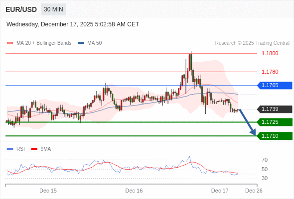Screen dimensions: 294x199
Task: Select the EUR/USD pair title
Action: (x=21, y=9)
